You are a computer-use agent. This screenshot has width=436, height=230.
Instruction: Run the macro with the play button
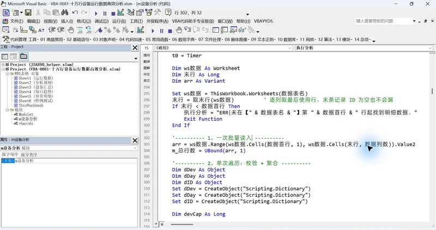[x=96, y=13]
